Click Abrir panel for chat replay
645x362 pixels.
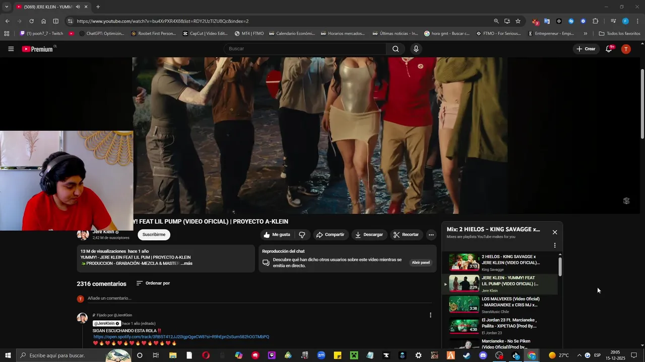(421, 262)
